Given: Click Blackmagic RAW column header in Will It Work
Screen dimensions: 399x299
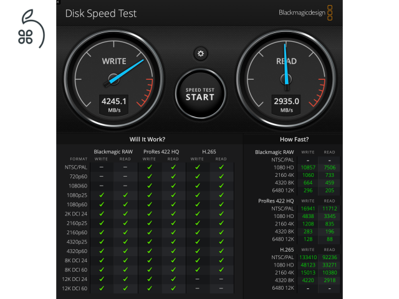Looking at the screenshot, I should tap(113, 152).
